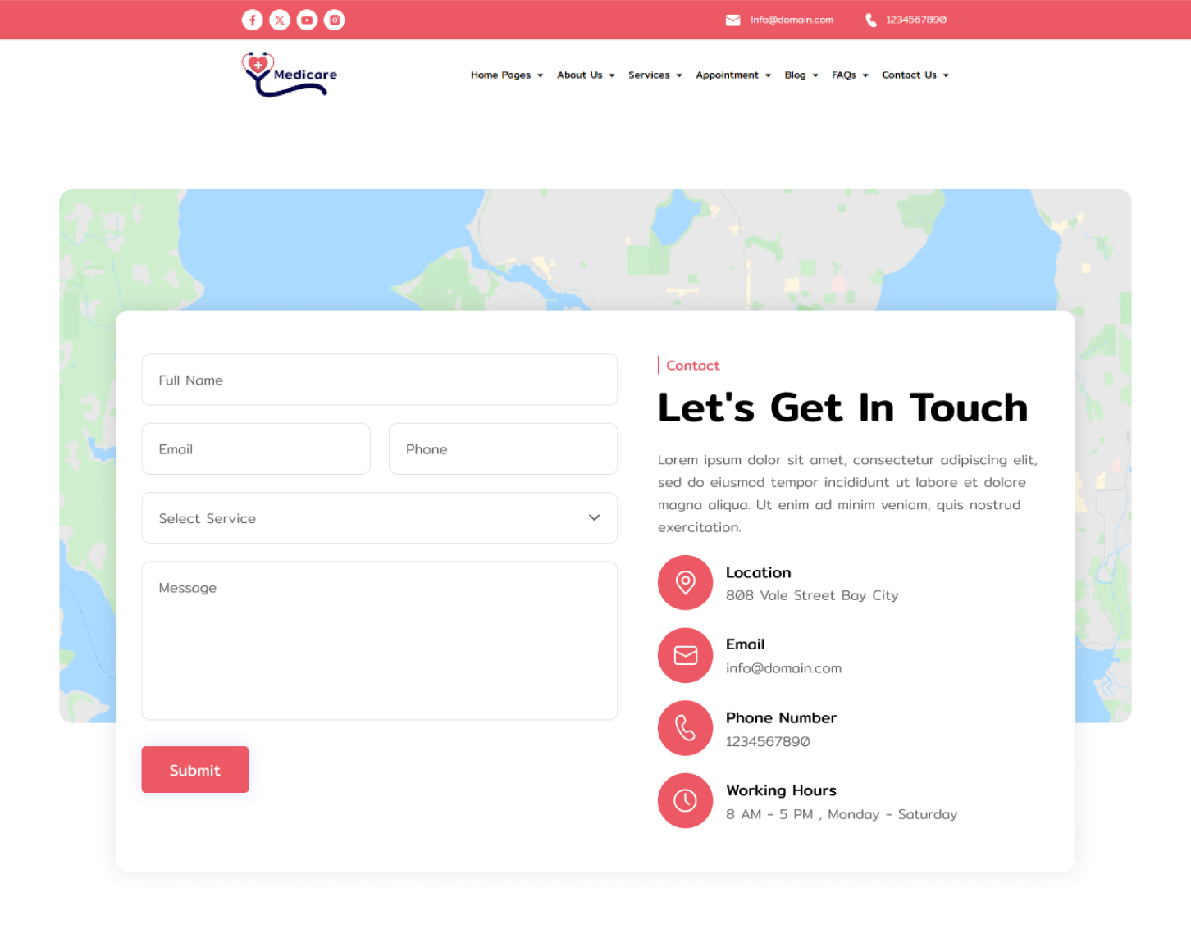Click the Info@domain.com link in top bar
This screenshot has width=1191, height=947.
point(791,20)
